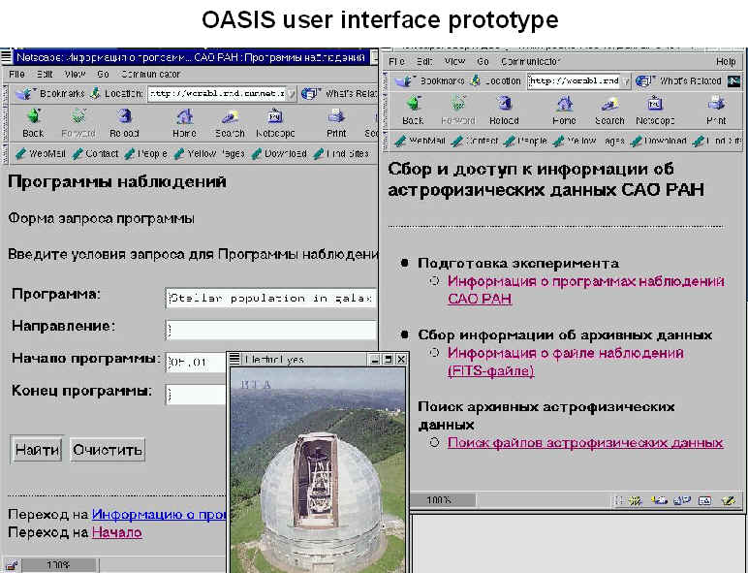Open Edit menu in left Netscape window

coord(45,74)
